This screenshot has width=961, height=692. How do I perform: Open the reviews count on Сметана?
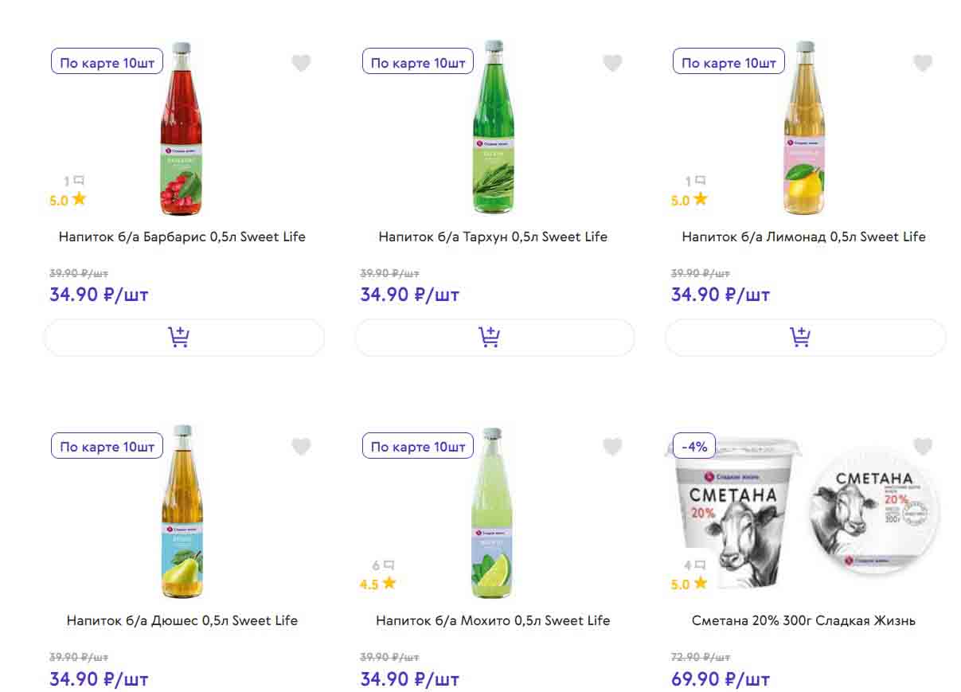point(694,566)
